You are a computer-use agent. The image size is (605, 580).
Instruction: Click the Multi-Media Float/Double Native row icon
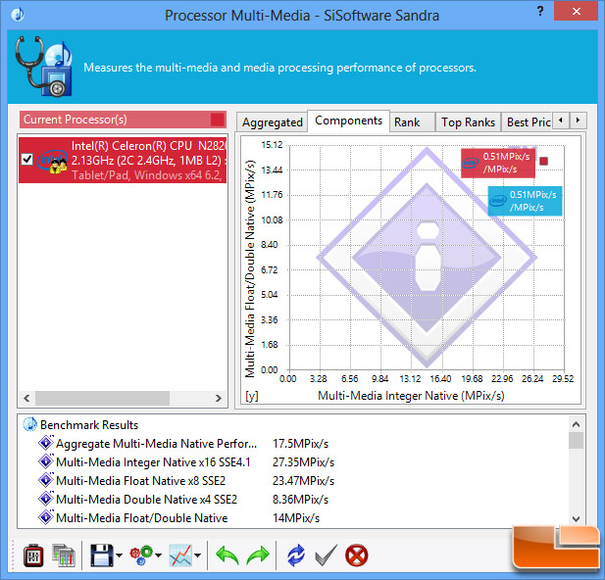point(46,517)
